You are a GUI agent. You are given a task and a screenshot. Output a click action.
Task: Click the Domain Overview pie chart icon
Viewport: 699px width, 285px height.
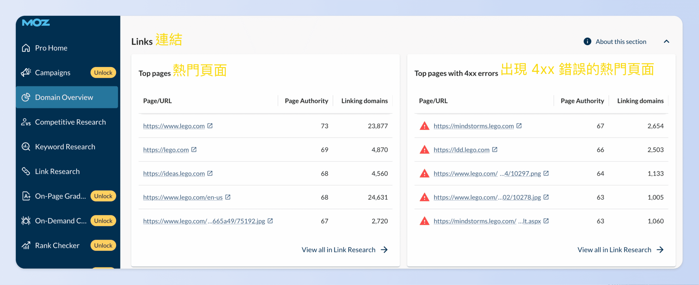(26, 97)
